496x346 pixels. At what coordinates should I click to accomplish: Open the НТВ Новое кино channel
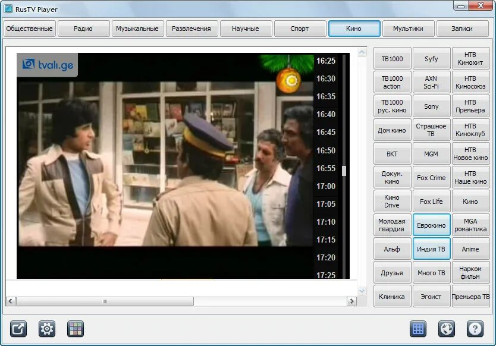pos(470,154)
